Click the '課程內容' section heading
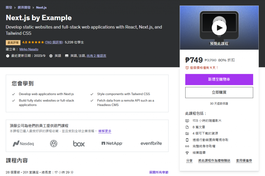 (17, 161)
